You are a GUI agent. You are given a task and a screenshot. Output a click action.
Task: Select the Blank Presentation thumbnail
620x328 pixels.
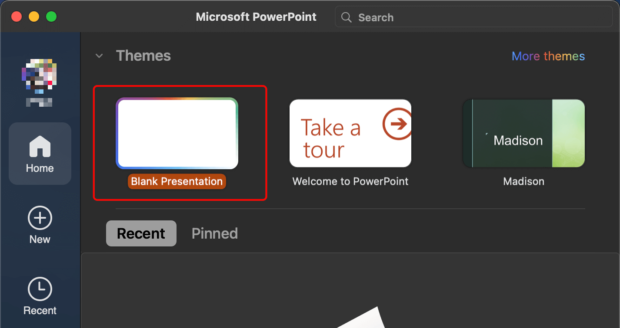pyautogui.click(x=177, y=133)
